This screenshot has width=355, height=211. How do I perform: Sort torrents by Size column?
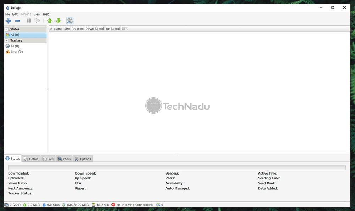[x=67, y=29]
